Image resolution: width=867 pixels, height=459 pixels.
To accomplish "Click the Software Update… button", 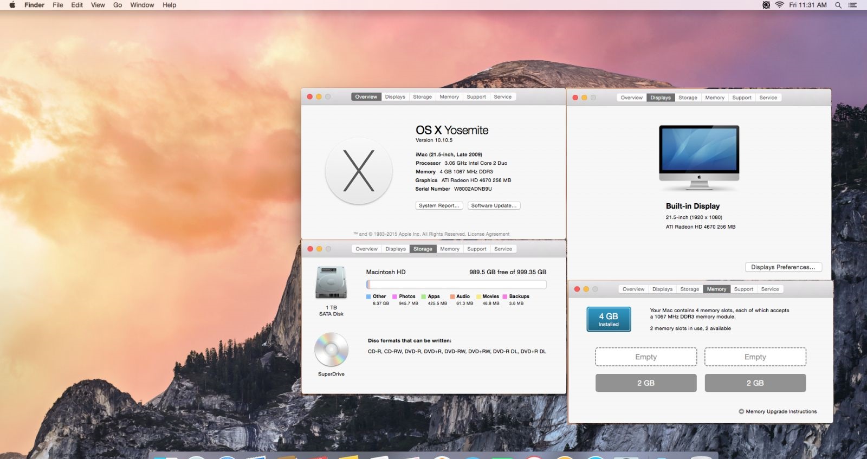I will click(494, 206).
